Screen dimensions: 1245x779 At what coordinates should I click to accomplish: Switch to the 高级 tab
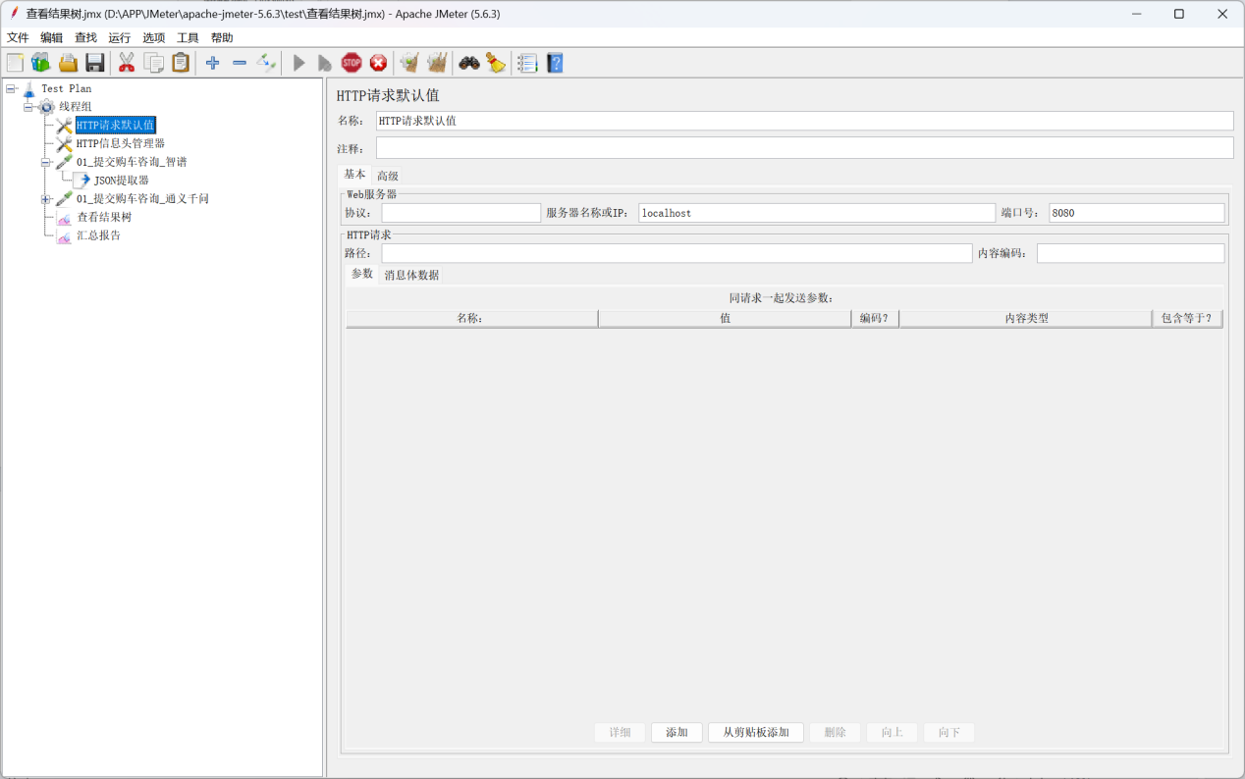point(388,176)
